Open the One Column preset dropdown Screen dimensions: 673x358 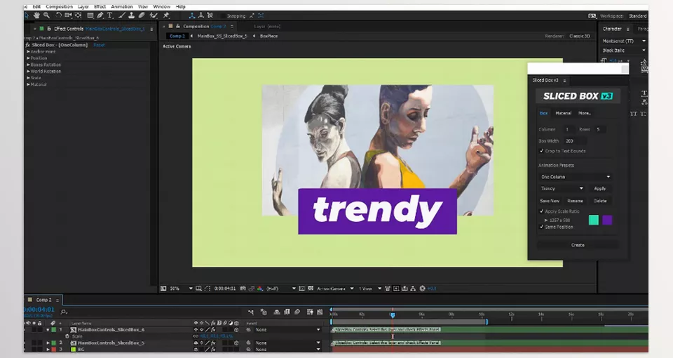pos(574,177)
